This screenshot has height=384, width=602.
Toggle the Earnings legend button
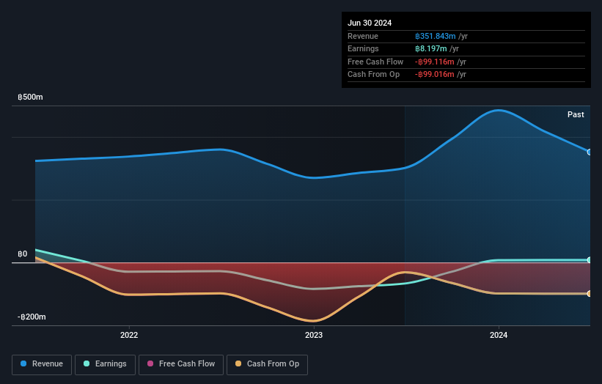coord(105,364)
